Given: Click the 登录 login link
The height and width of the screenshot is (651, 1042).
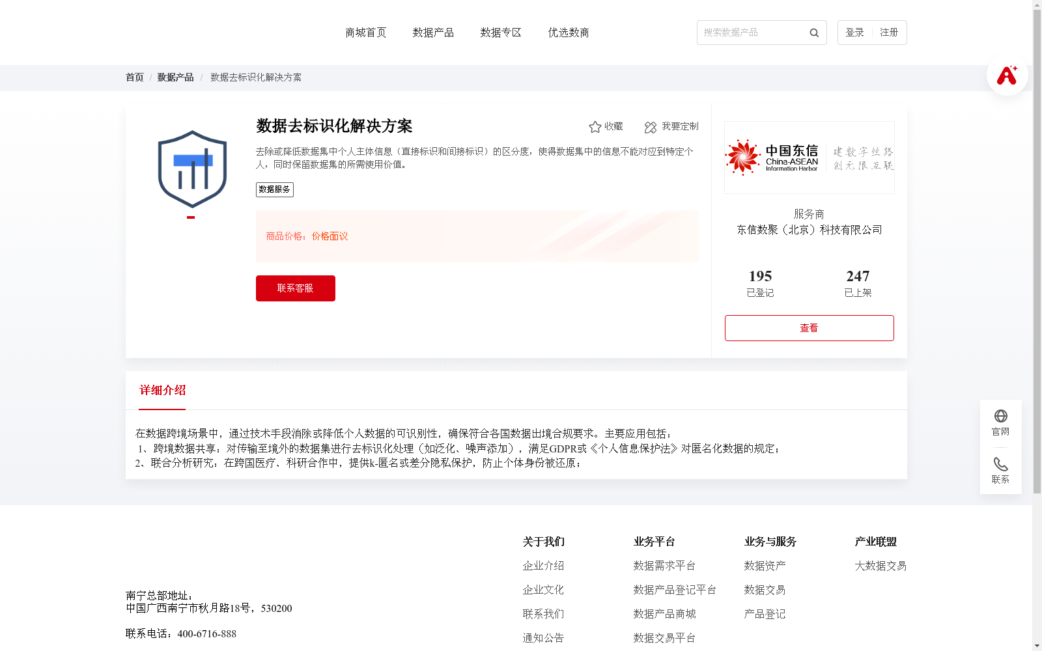Looking at the screenshot, I should tap(854, 33).
